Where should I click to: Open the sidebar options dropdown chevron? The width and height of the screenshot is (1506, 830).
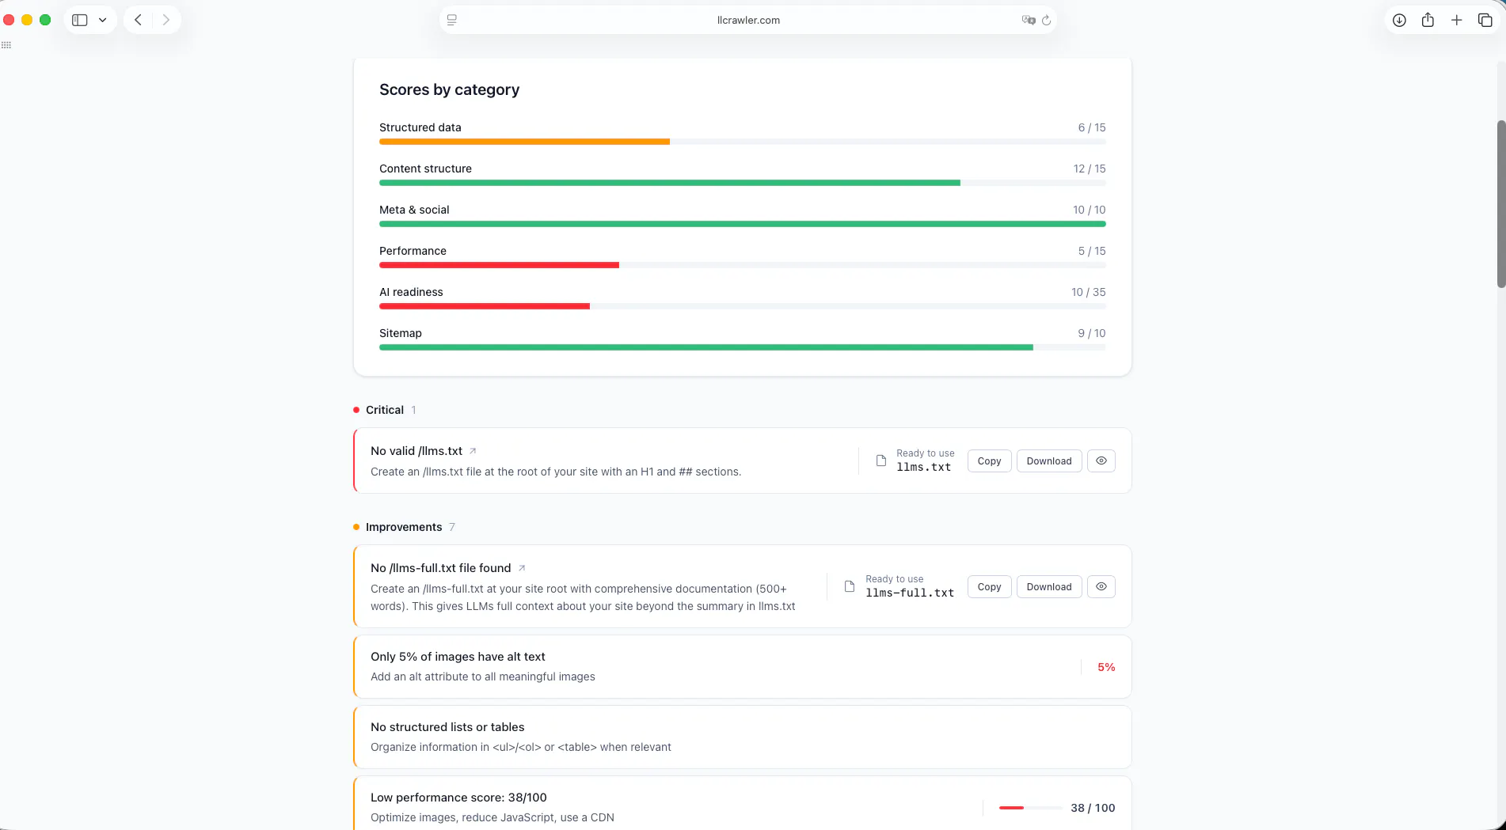(x=102, y=20)
